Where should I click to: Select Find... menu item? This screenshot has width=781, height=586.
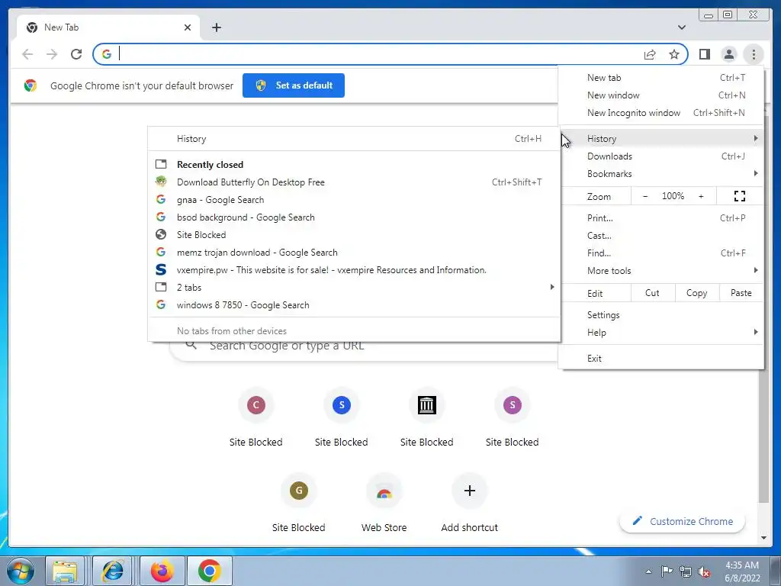[660, 253]
